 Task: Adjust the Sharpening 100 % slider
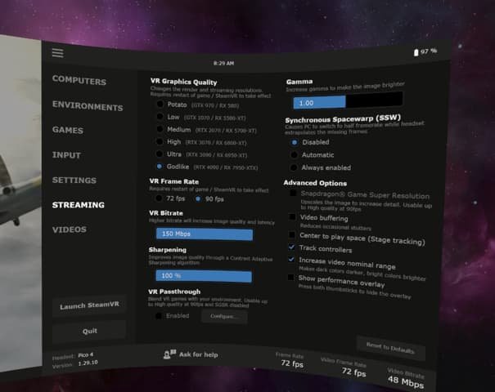coord(204,276)
